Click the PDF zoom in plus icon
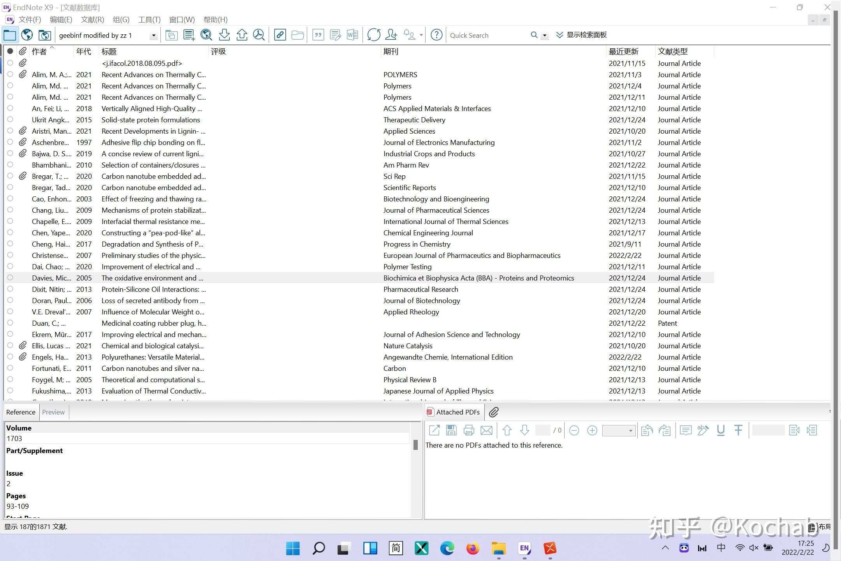 (592, 430)
